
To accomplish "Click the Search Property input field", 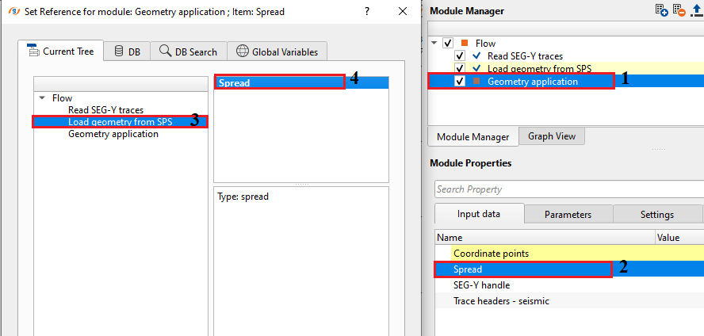I will pos(567,189).
